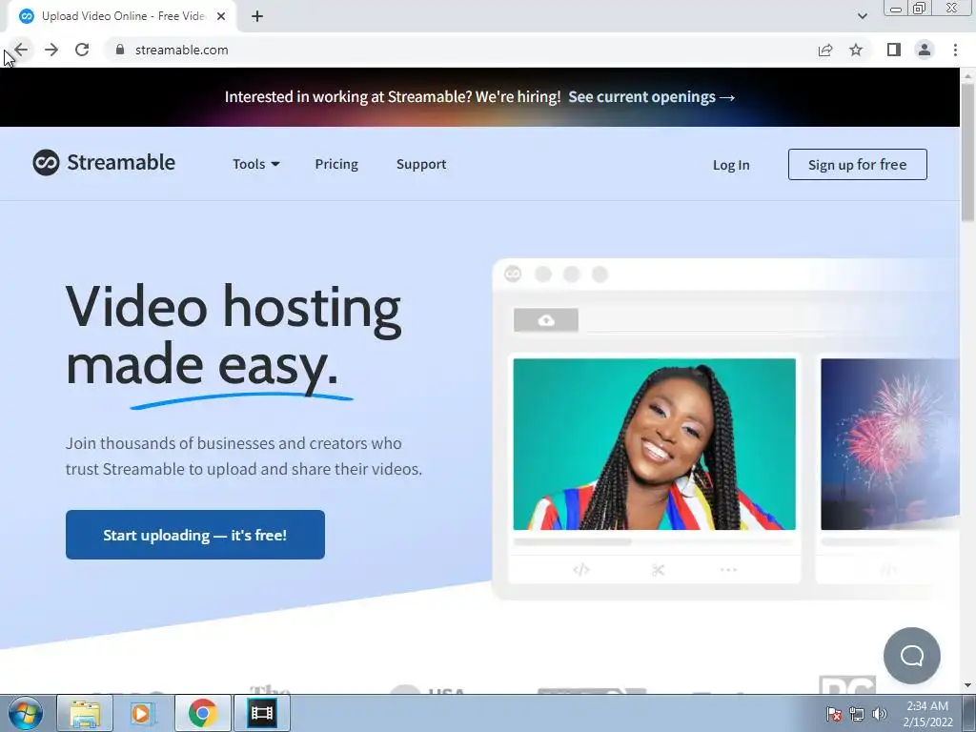Expand the Tools dropdown menu
Image resolution: width=976 pixels, height=732 pixels.
click(x=256, y=164)
